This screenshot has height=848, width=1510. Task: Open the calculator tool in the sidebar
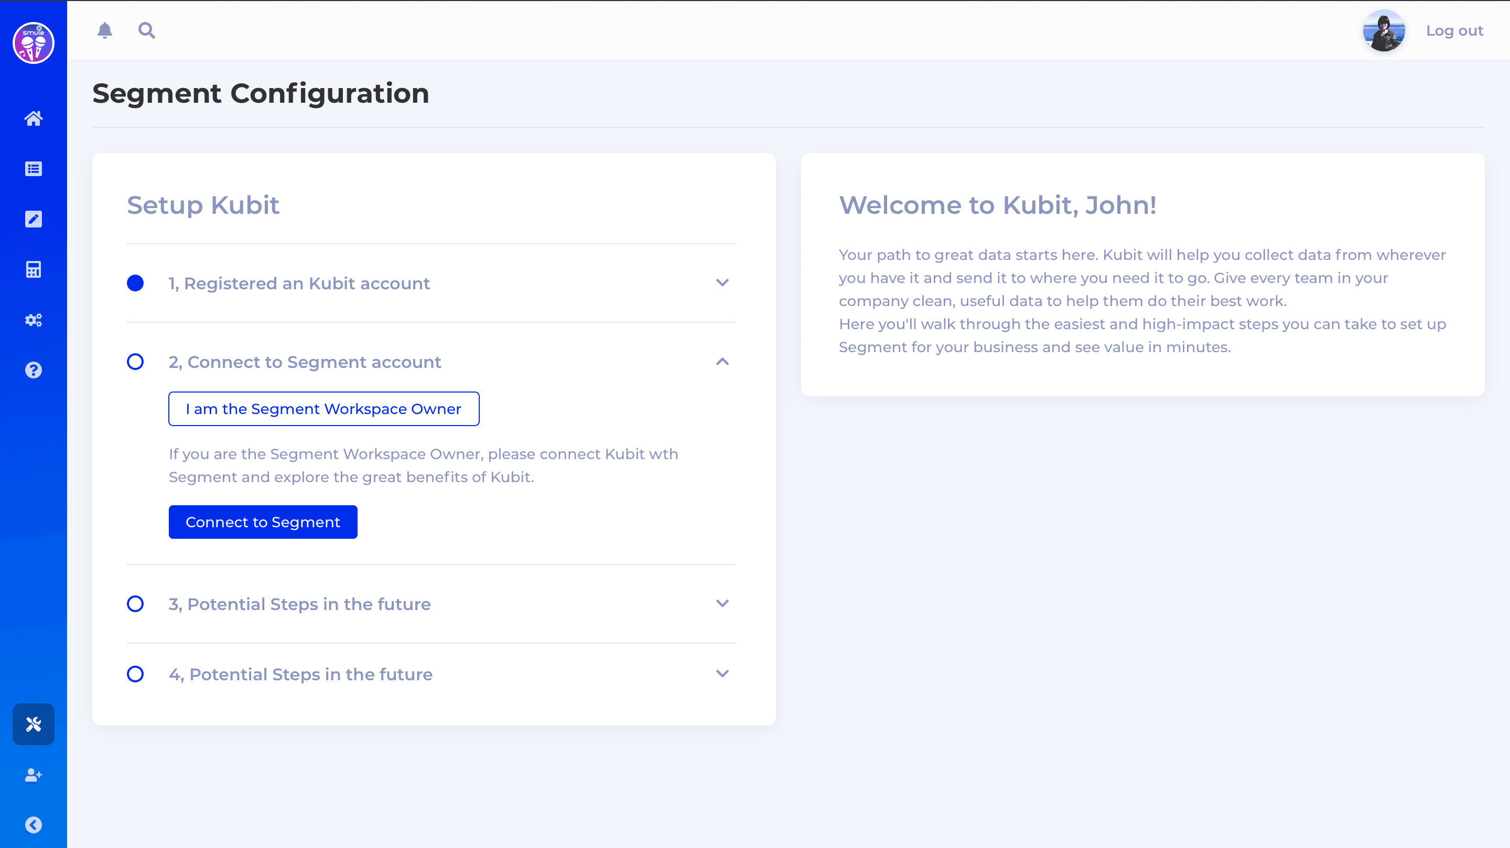(x=34, y=269)
